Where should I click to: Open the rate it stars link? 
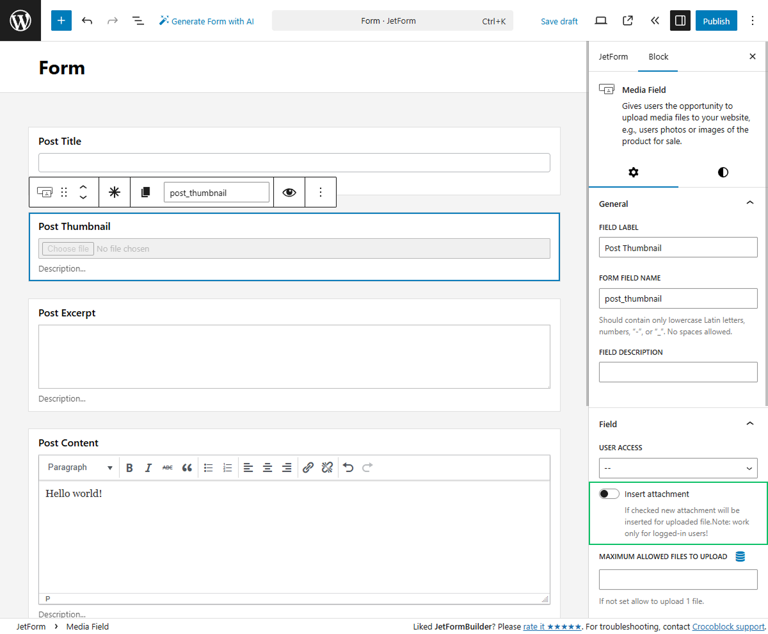tap(552, 626)
